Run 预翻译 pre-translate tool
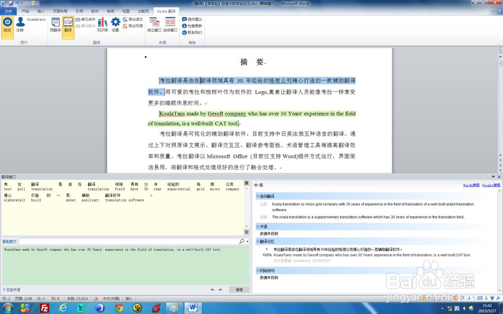 [55, 25]
